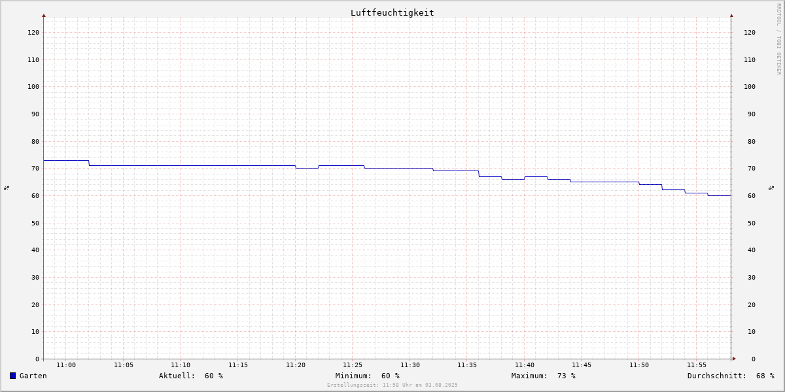Viewport: 785px width, 392px height.
Task: Click the left percent unit axis label
Action: tap(7, 188)
